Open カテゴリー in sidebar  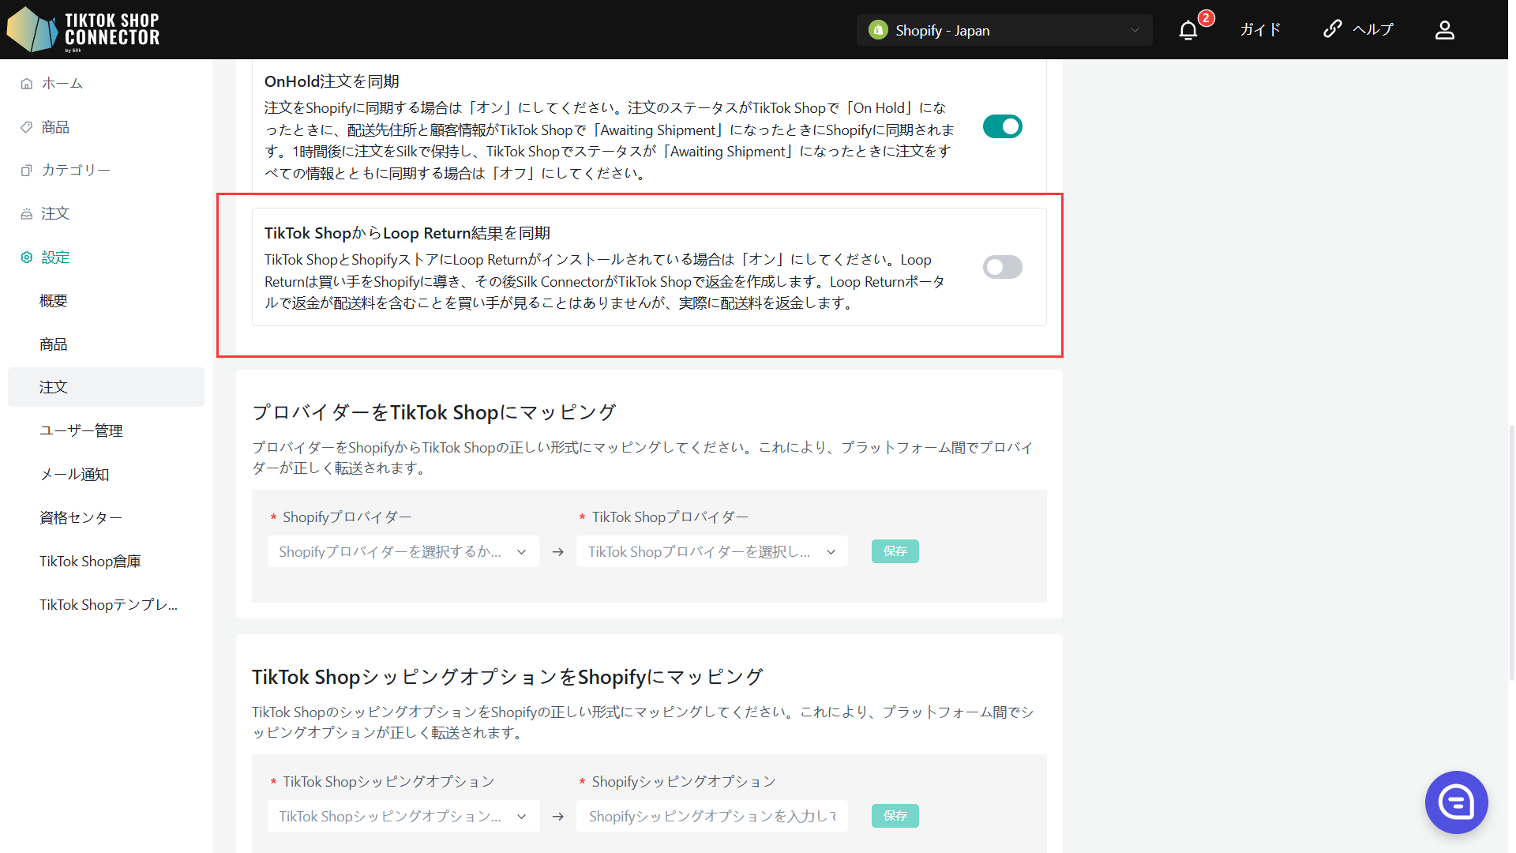click(x=76, y=171)
